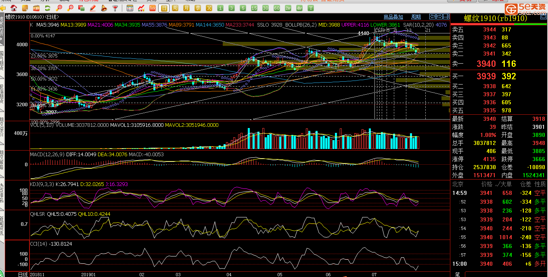Viewport: 548px width, 277px height.
Task: Open the 新闻资讯 side tab
Action: point(2,225)
